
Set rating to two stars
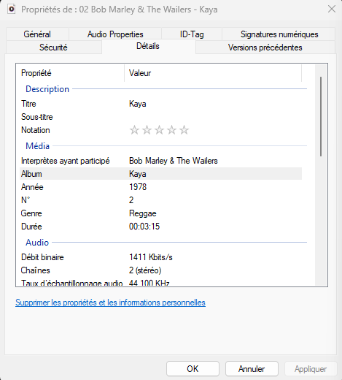coord(147,130)
